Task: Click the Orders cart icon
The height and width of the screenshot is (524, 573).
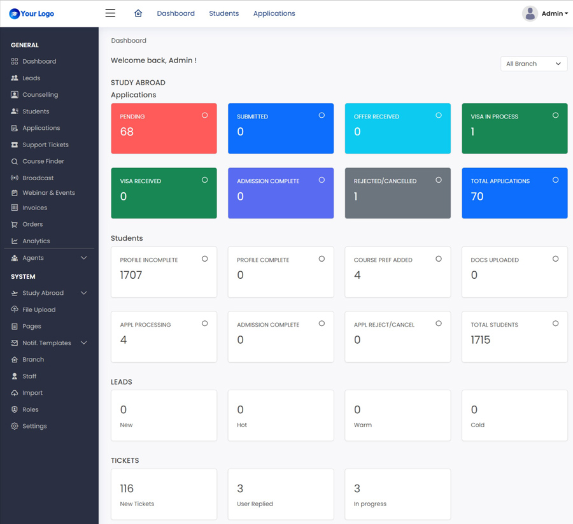Action: pos(14,224)
